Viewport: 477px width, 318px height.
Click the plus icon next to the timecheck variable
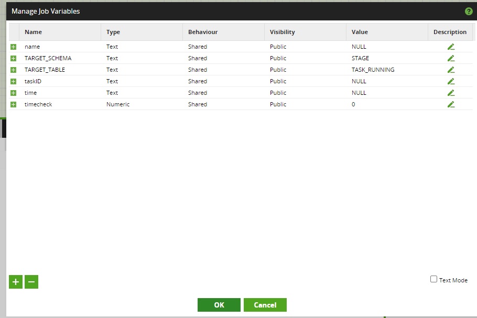point(13,104)
